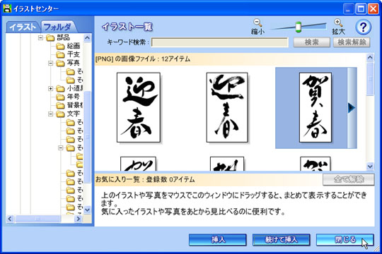
Task: Click the 閉じる button
Action: coord(345,240)
